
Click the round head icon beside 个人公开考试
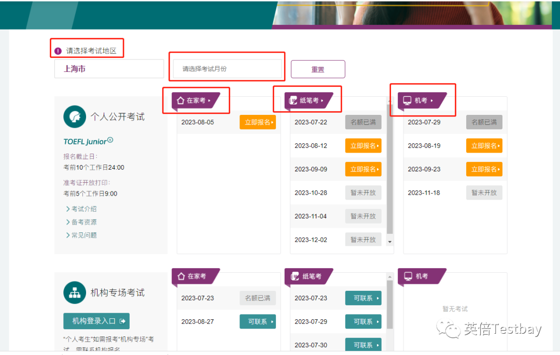[x=75, y=116]
